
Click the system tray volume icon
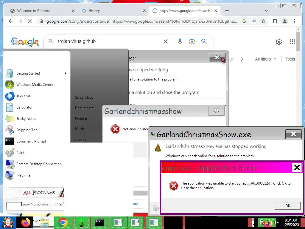276,222
